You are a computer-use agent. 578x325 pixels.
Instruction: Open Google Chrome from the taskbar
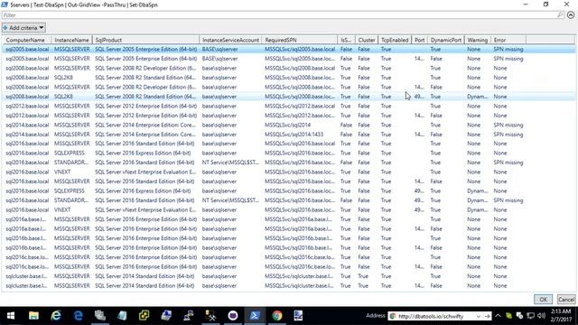[x=277, y=316]
